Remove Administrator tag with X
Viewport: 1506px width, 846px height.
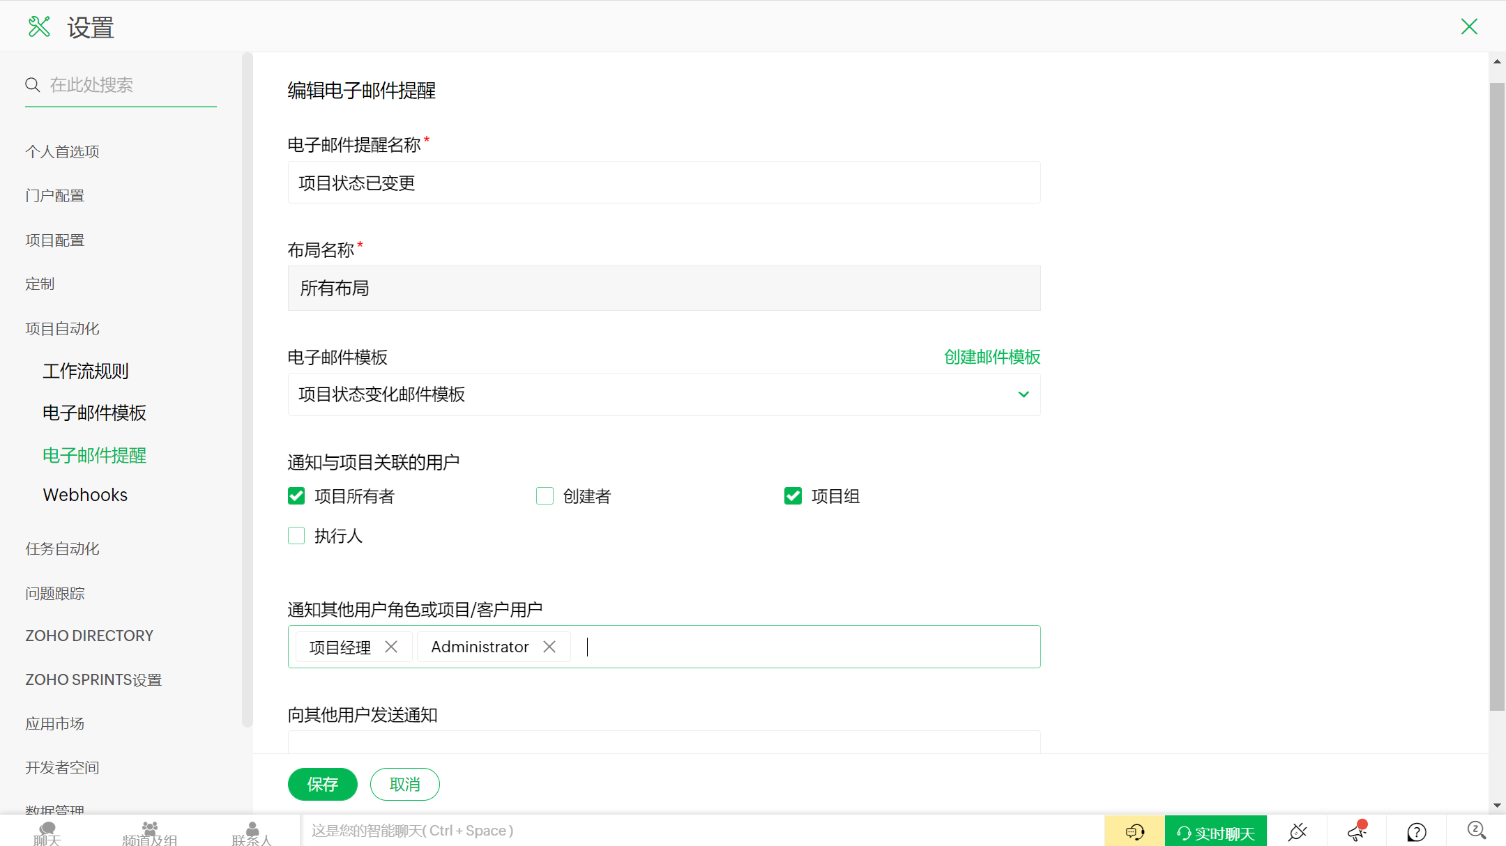tap(549, 647)
